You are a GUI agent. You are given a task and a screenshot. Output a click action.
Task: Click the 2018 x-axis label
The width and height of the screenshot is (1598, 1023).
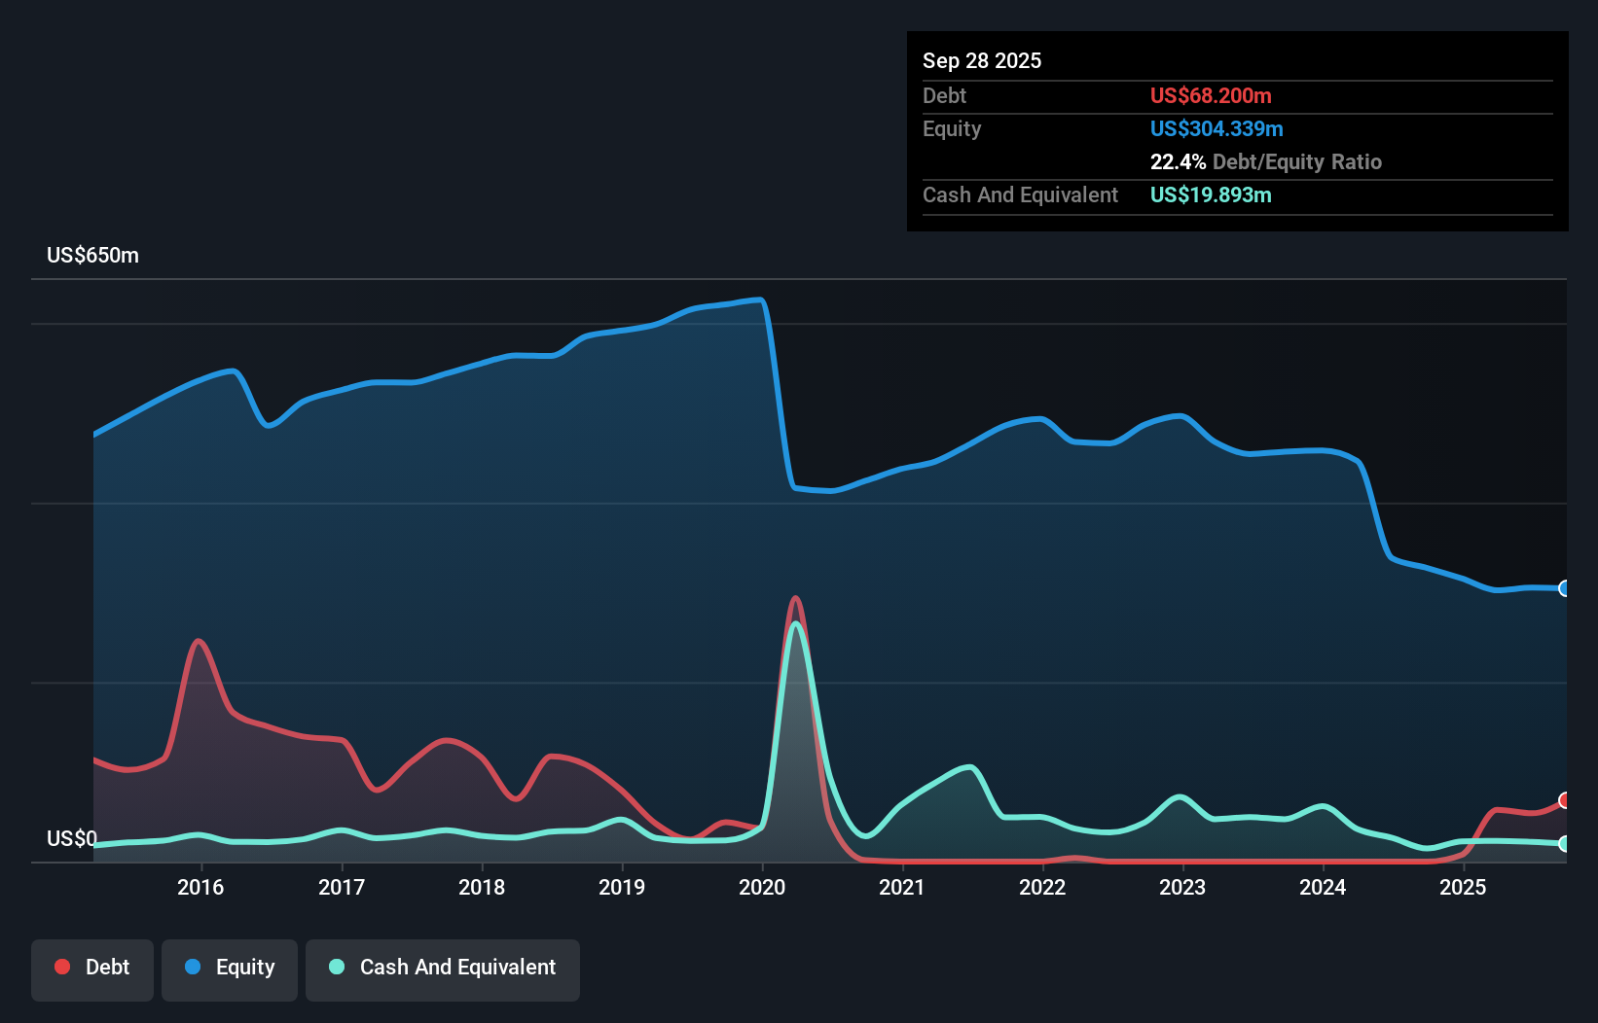click(x=482, y=887)
